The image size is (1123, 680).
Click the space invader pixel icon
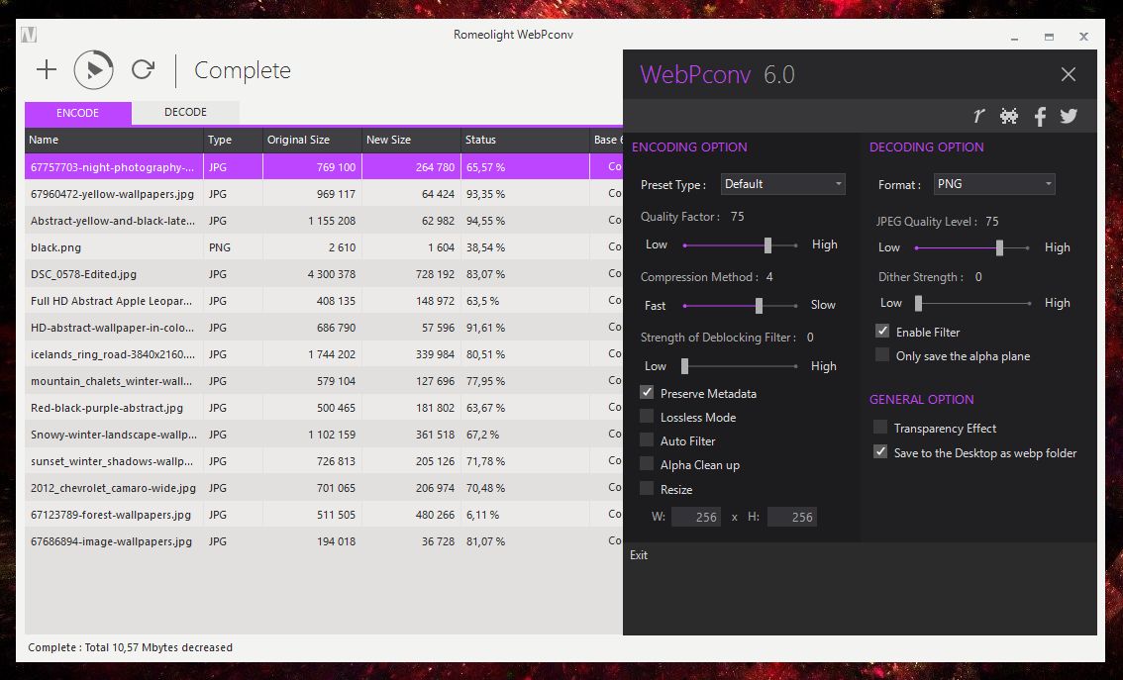click(1009, 116)
